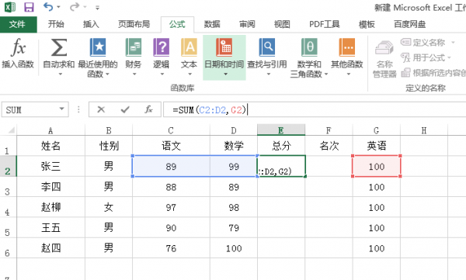
Task: Click the cell containing 张三
Action: (50, 166)
